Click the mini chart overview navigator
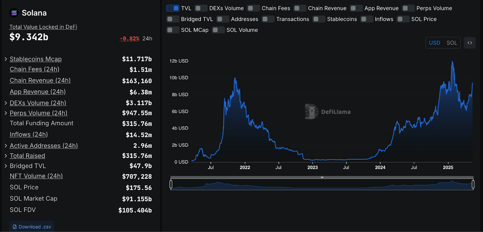The height and width of the screenshot is (232, 483). pyautogui.click(x=322, y=185)
